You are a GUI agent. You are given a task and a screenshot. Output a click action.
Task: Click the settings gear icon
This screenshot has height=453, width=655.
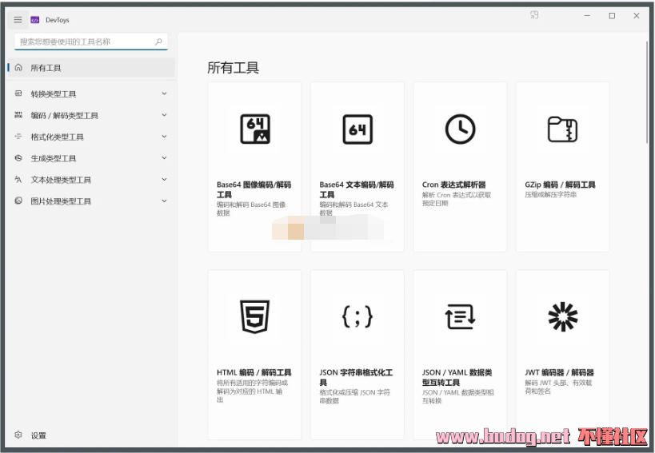[18, 435]
